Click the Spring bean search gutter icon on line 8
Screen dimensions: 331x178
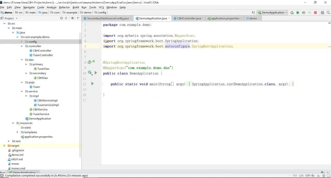pyautogui.click(x=89, y=62)
